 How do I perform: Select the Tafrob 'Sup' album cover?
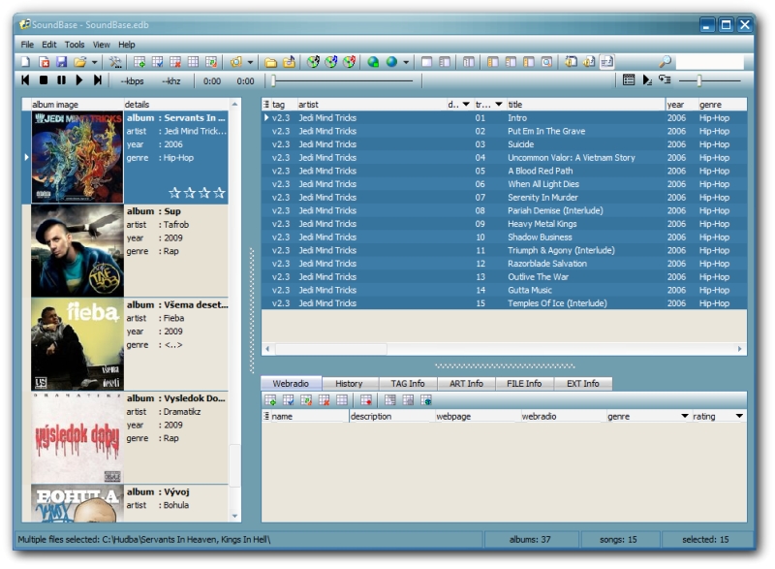point(77,251)
